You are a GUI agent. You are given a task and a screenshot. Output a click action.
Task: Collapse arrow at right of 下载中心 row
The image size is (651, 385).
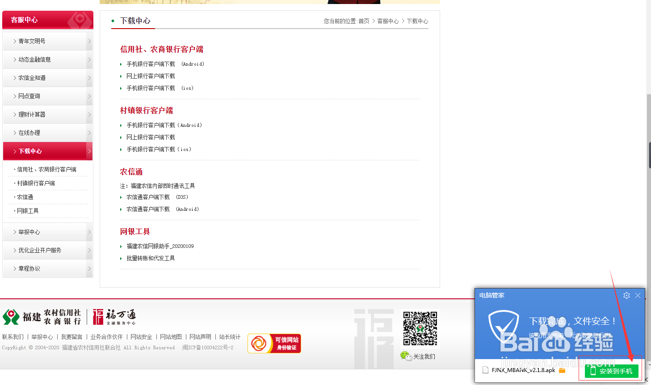[x=89, y=151]
